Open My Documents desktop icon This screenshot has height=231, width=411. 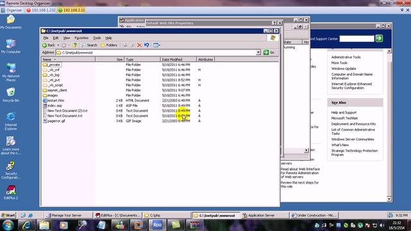point(11,22)
